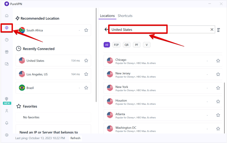Clear the United States search text
The height and width of the screenshot is (143, 227).
(212, 30)
